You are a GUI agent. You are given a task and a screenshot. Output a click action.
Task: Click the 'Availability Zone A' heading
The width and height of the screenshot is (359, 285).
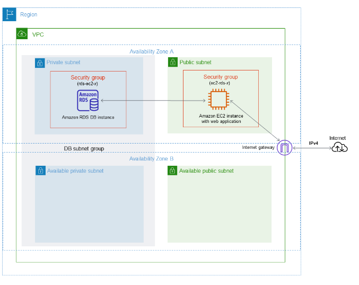[152, 52]
